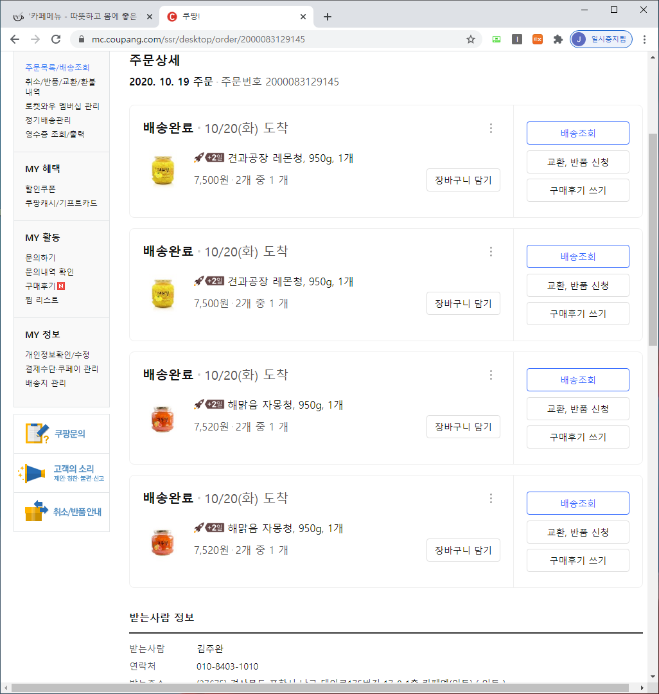Go back using the browser back arrow
This screenshot has height=694, width=659.
(x=15, y=39)
